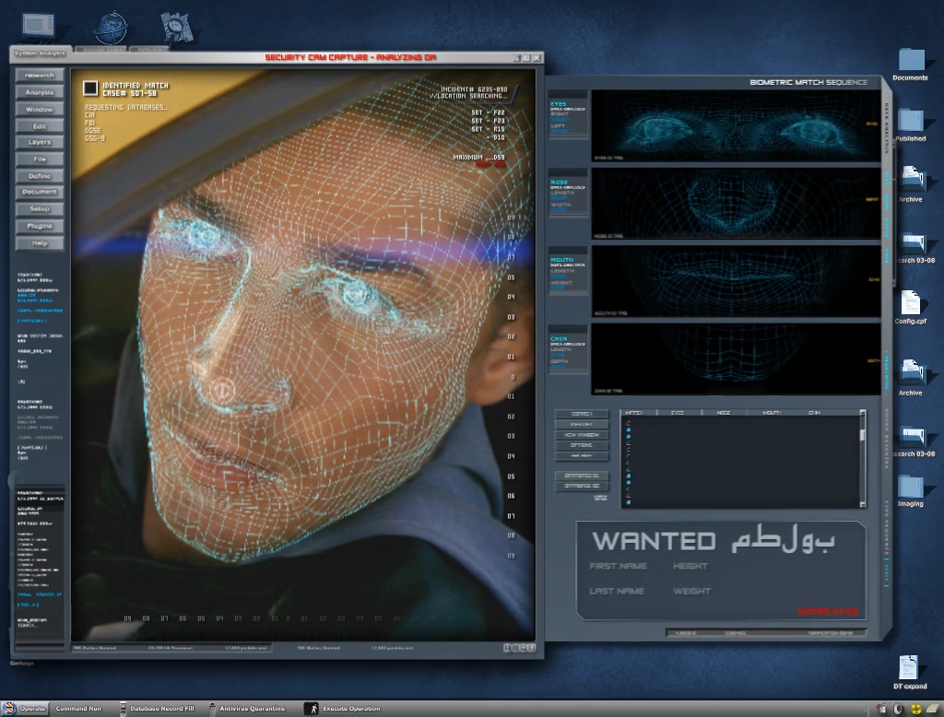Click the Nose data analysis label box
Viewport: 944px width, 717px height.
(x=568, y=194)
